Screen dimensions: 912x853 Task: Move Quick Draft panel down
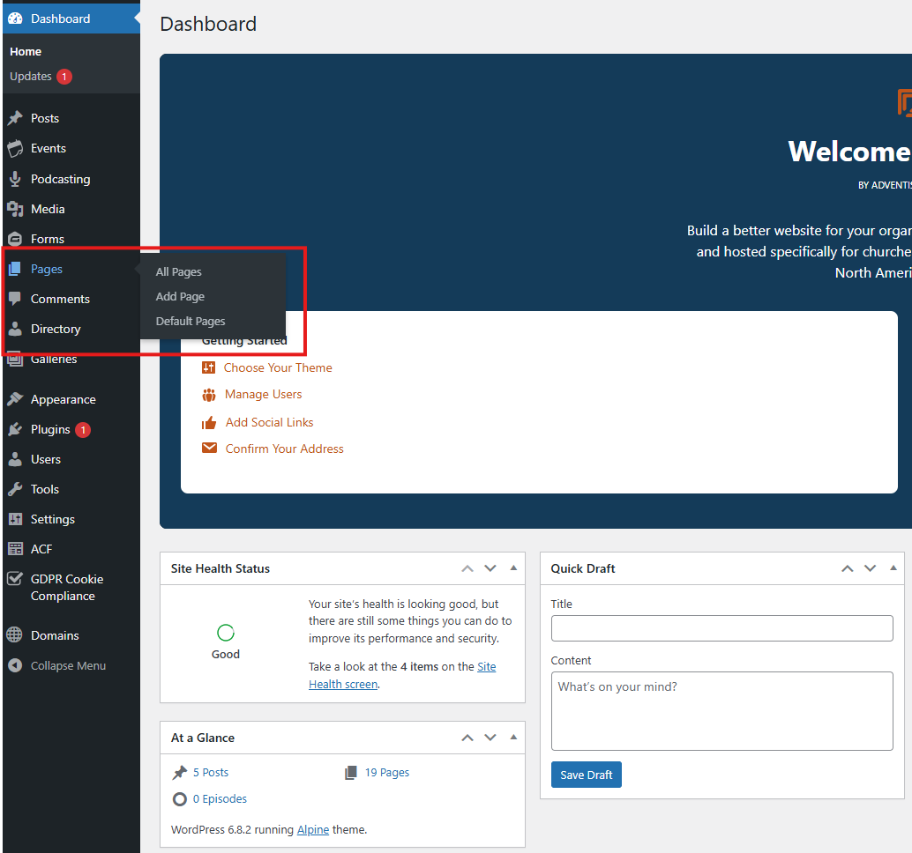(x=871, y=568)
